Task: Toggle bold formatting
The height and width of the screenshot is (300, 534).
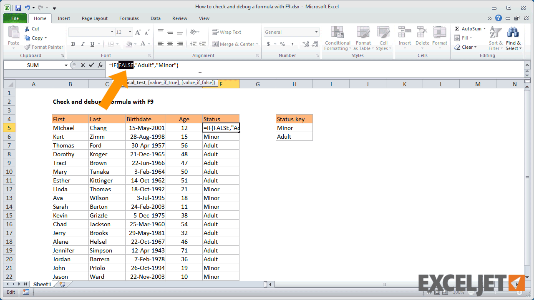Action: [73, 44]
